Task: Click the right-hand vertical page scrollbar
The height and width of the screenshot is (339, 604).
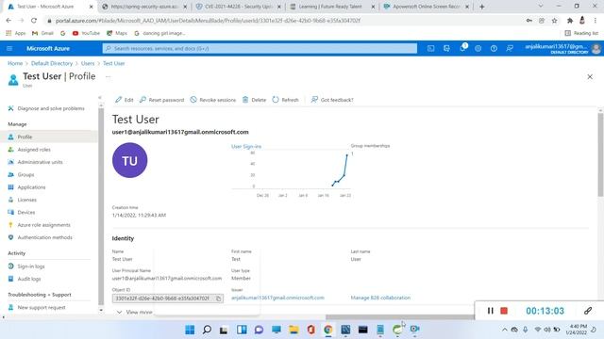Action: tap(600, 154)
